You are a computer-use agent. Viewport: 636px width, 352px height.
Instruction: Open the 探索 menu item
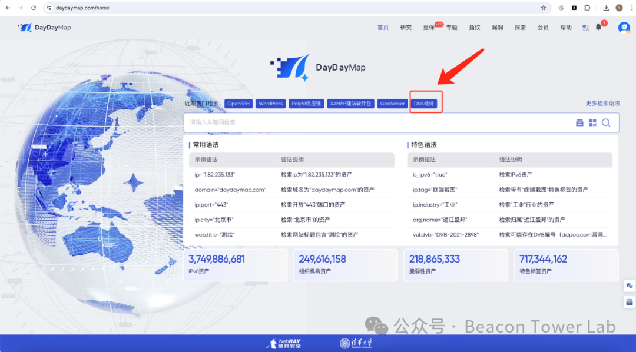(520, 27)
